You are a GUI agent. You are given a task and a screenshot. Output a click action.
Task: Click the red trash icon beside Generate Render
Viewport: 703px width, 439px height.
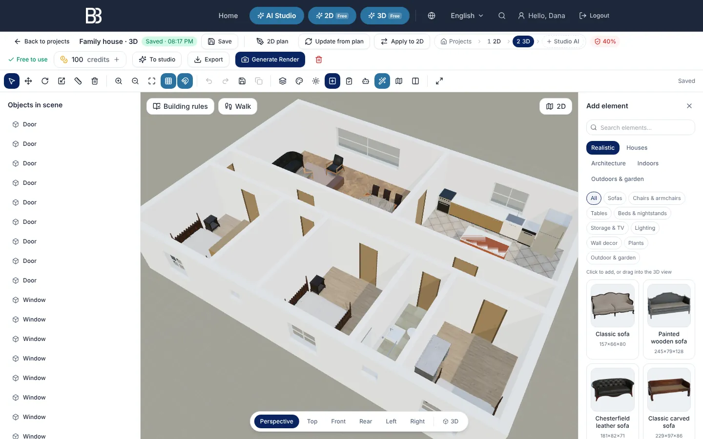319,60
